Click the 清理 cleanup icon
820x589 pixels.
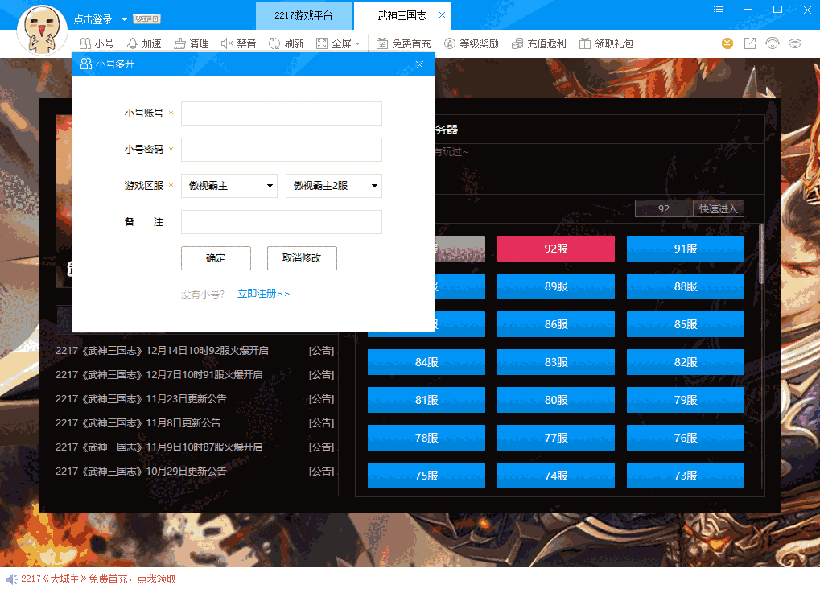[180, 43]
